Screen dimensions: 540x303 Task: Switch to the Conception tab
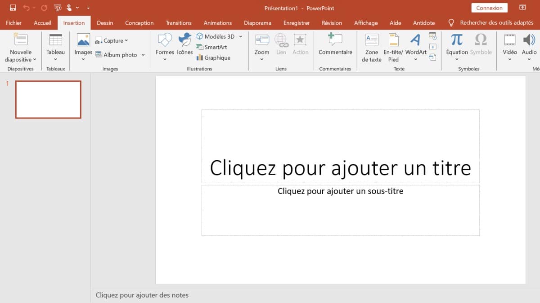pyautogui.click(x=139, y=23)
